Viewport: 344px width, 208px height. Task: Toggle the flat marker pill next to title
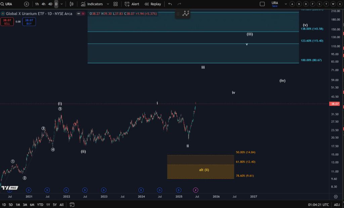click(79, 13)
